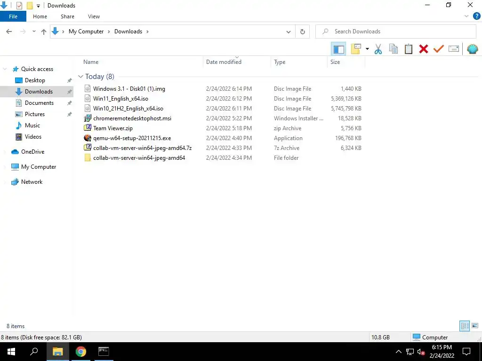The width and height of the screenshot is (482, 361).
Task: Click the Search Downloads field
Action: [395, 31]
